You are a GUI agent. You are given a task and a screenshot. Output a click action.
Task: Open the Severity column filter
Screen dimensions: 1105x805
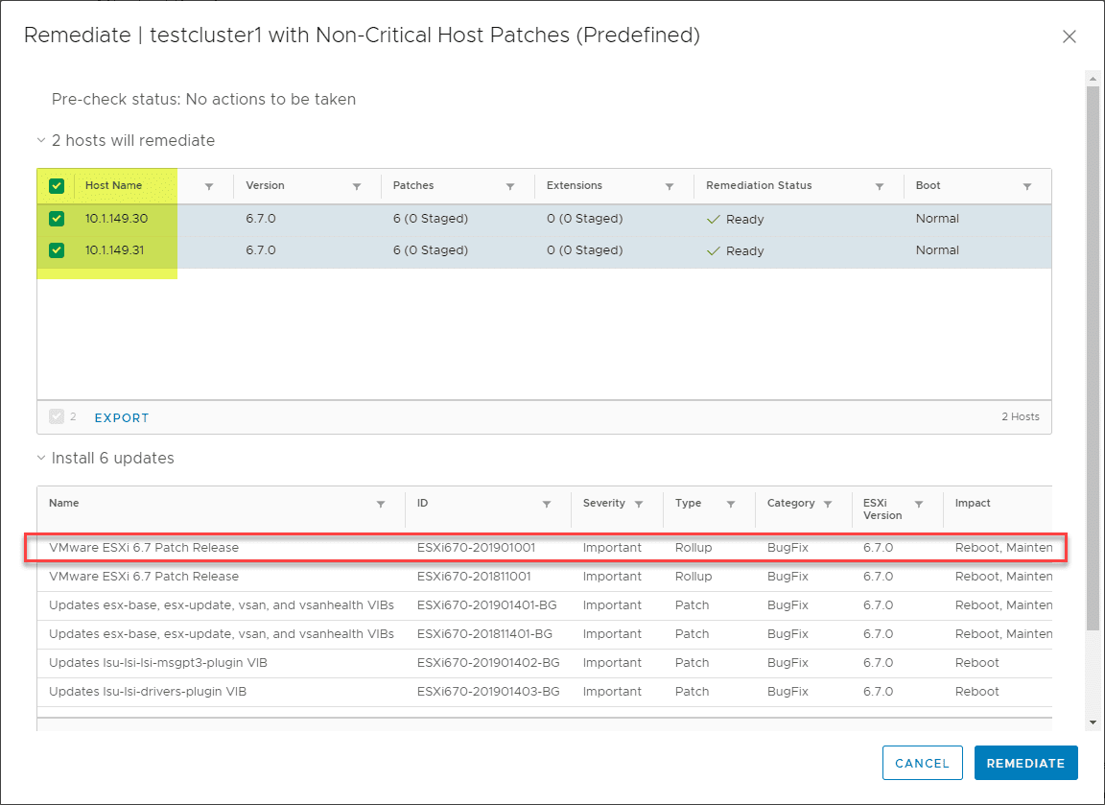(639, 503)
